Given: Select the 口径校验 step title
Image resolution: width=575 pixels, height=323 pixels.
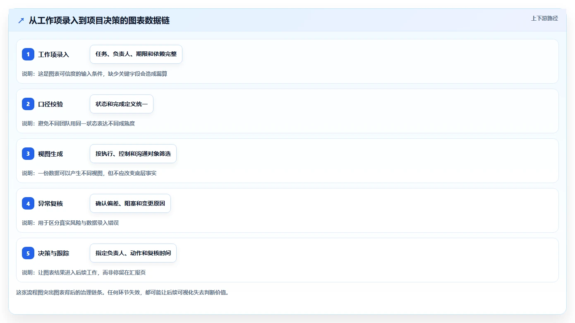Looking at the screenshot, I should (x=50, y=104).
